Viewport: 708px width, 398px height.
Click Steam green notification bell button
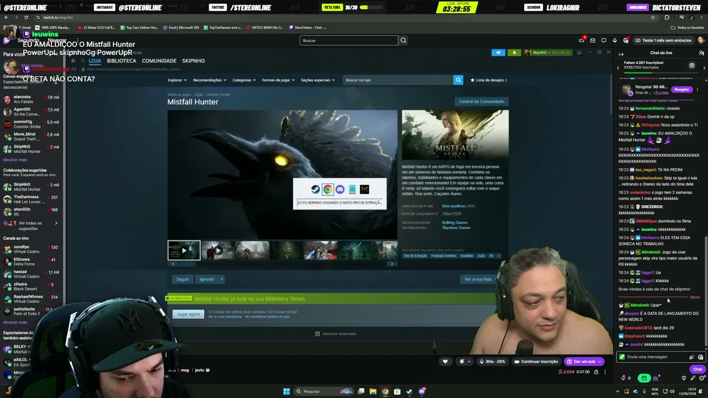pyautogui.click(x=514, y=53)
